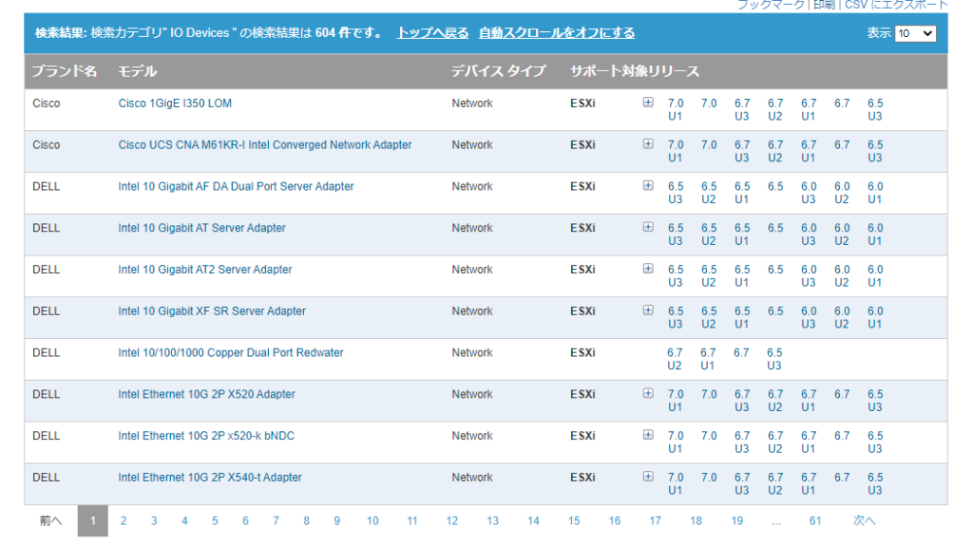973x545 pixels.
Task: Expand releases for Cisco 1GigE I350 LOM
Action: click(648, 103)
